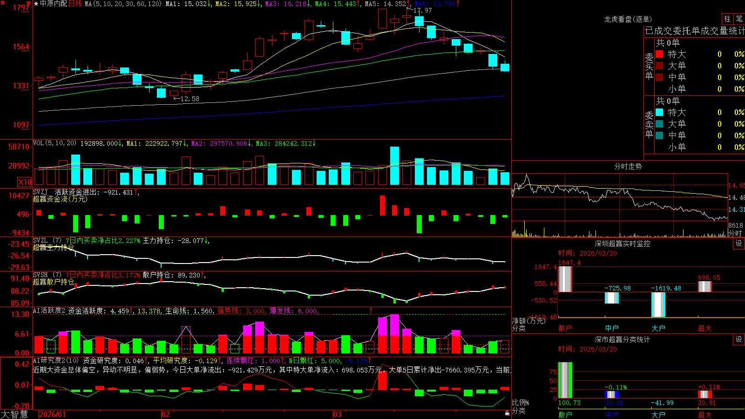Click the 近期大资金总体偏空 analysis text line
745x419 pixels.
pos(271,370)
